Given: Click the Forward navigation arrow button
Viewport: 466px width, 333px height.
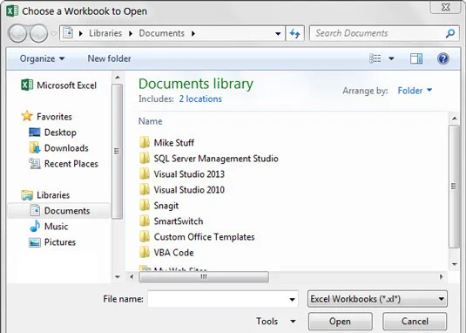Looking at the screenshot, I should click(x=39, y=33).
